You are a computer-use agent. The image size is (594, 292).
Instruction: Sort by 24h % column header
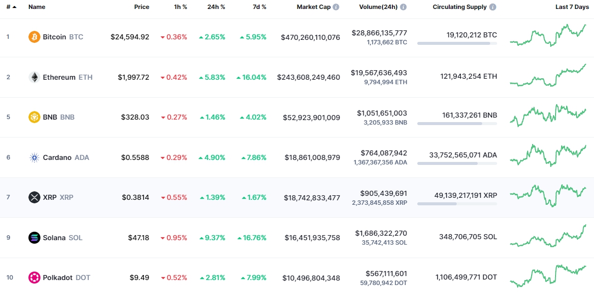coord(216,7)
